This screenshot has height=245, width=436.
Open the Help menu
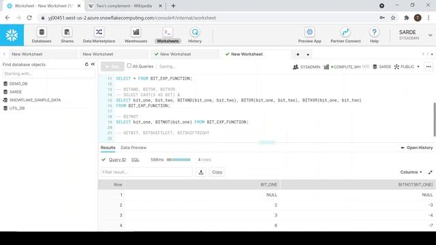point(374,35)
